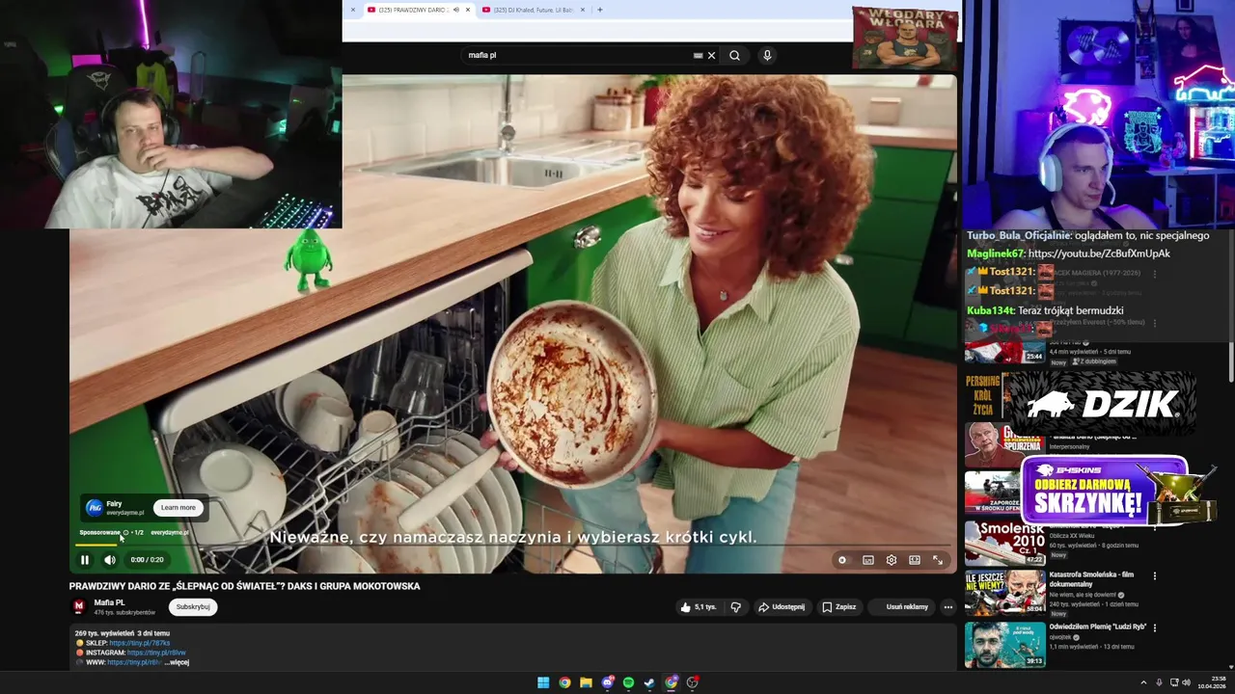1235x694 pixels.
Task: Switch the player to theater mode
Action: click(x=915, y=560)
